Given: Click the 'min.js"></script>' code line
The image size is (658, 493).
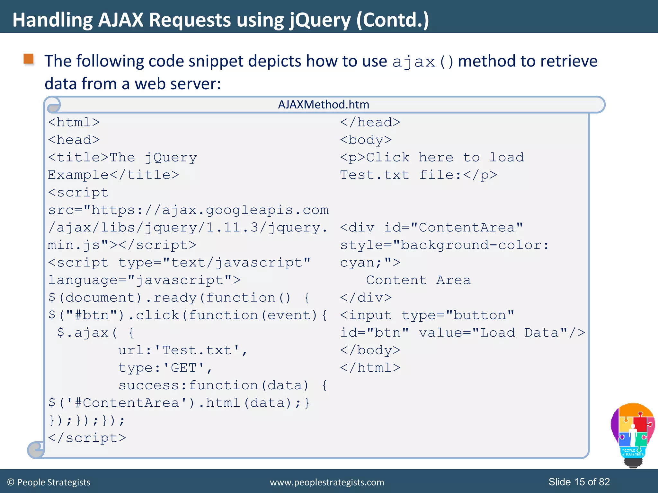Looking at the screenshot, I should coord(122,245).
